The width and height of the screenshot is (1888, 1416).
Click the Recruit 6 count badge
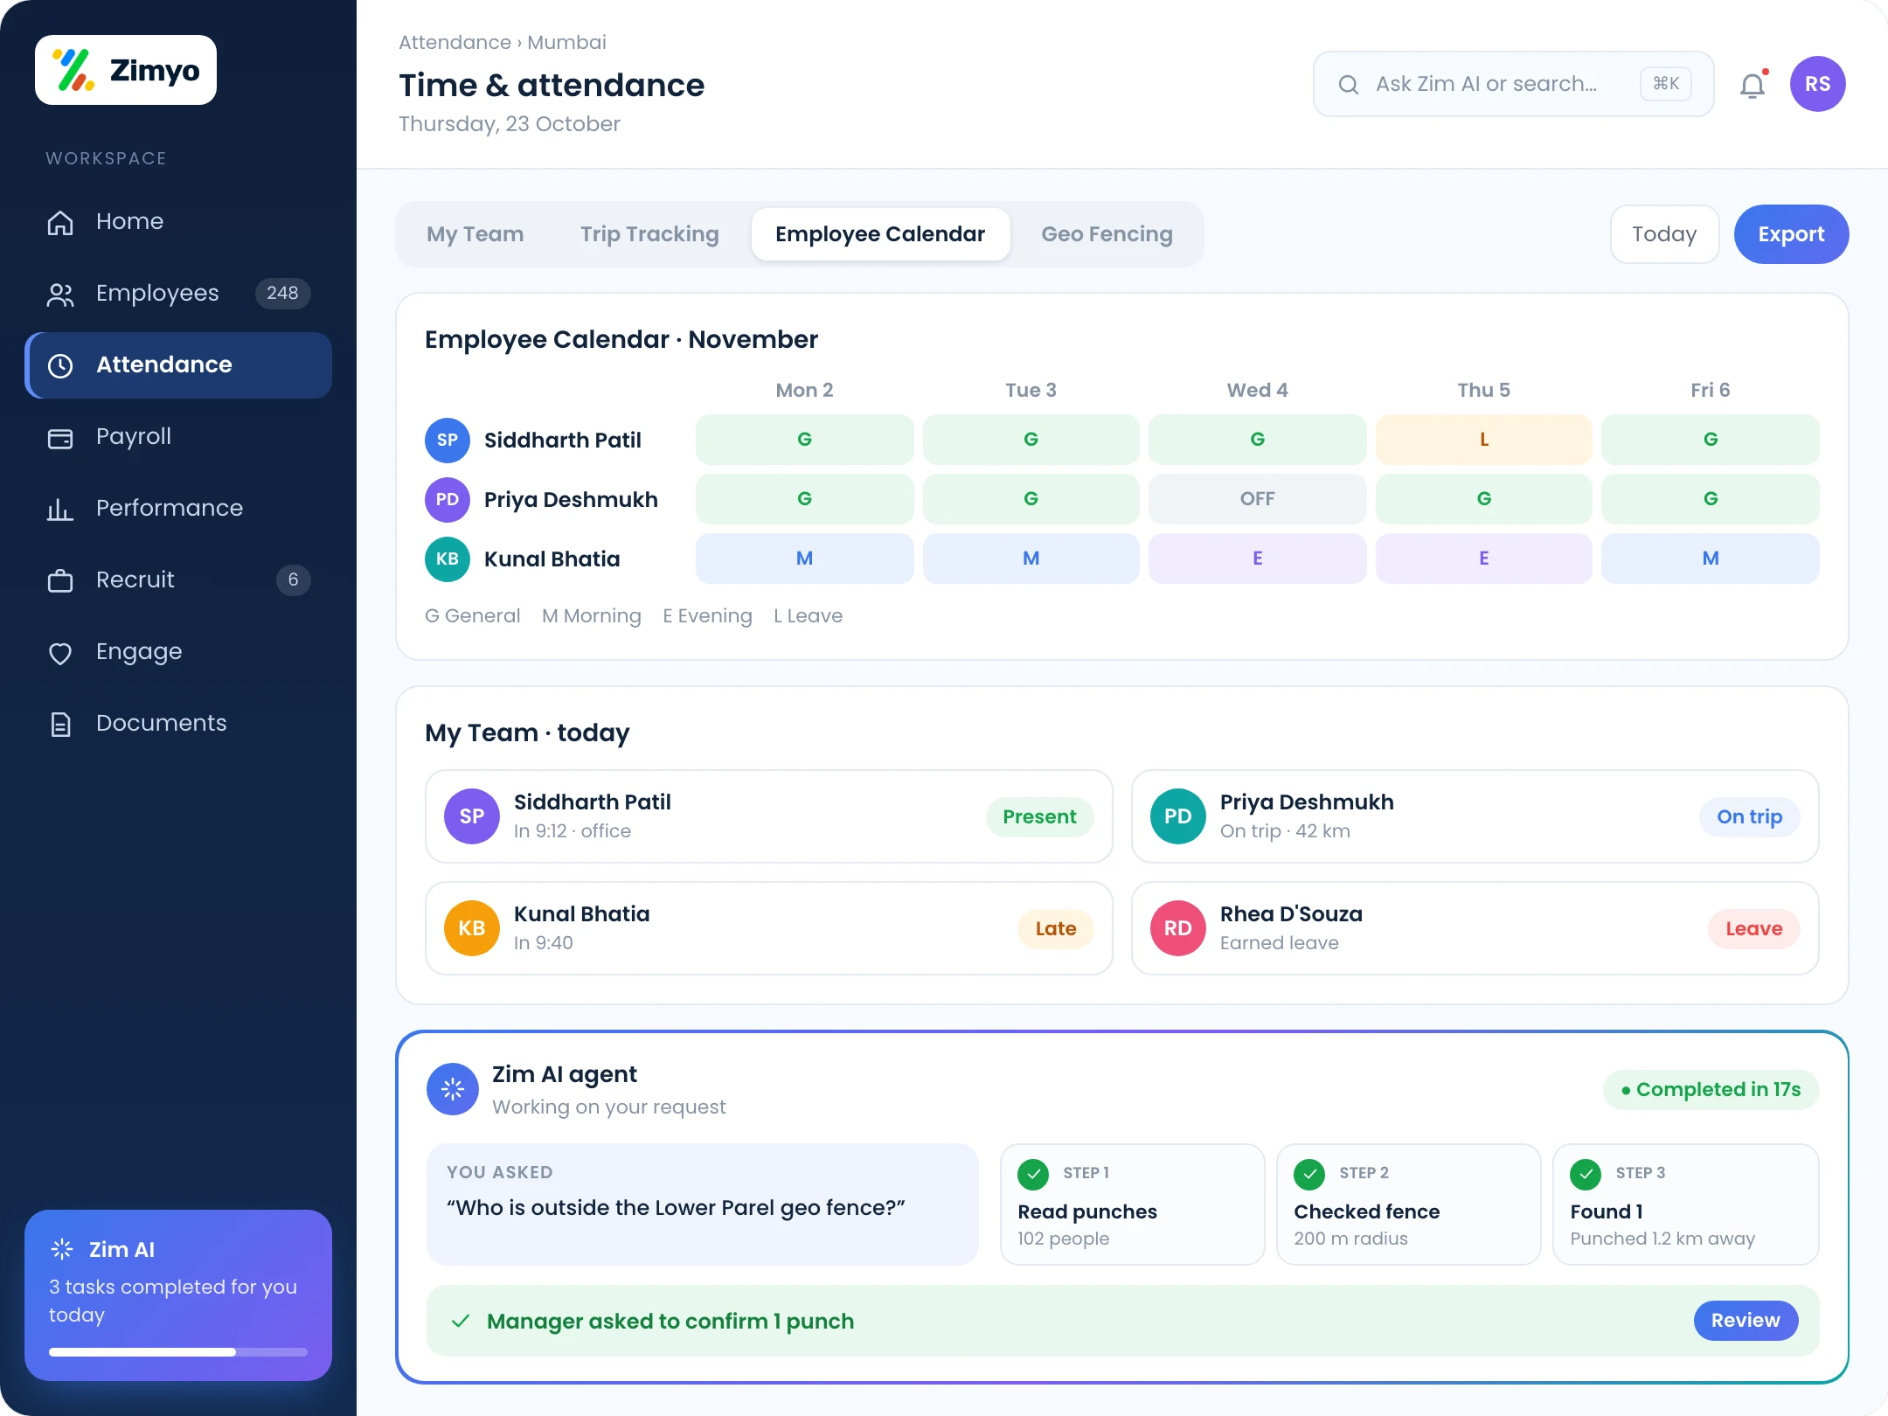[x=293, y=580]
